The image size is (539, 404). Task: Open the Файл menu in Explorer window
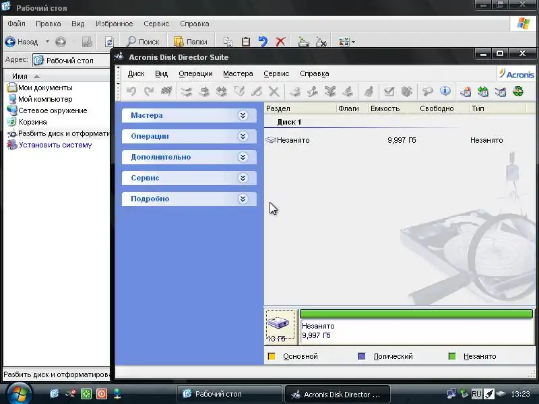coord(16,24)
